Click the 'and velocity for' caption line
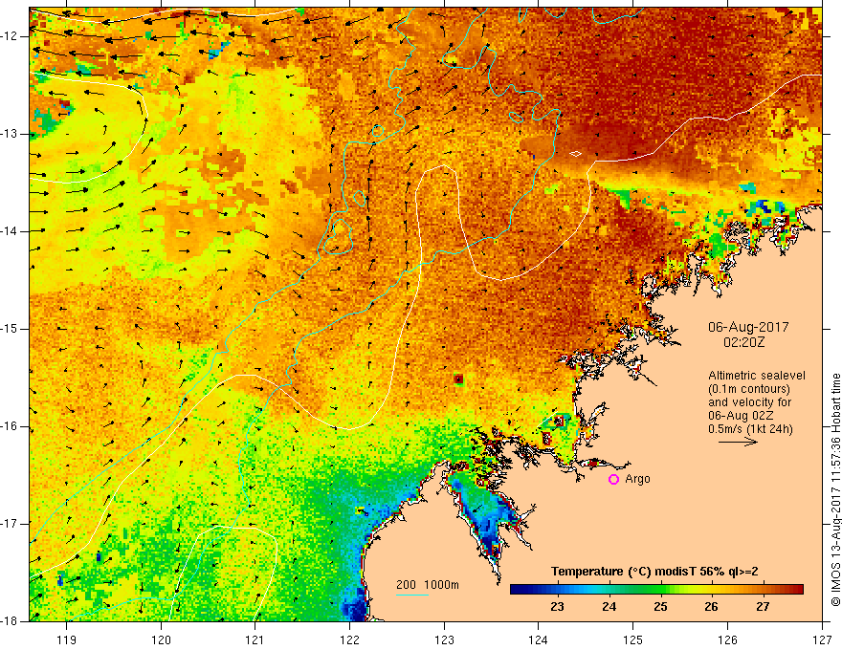The image size is (842, 650). tap(749, 402)
